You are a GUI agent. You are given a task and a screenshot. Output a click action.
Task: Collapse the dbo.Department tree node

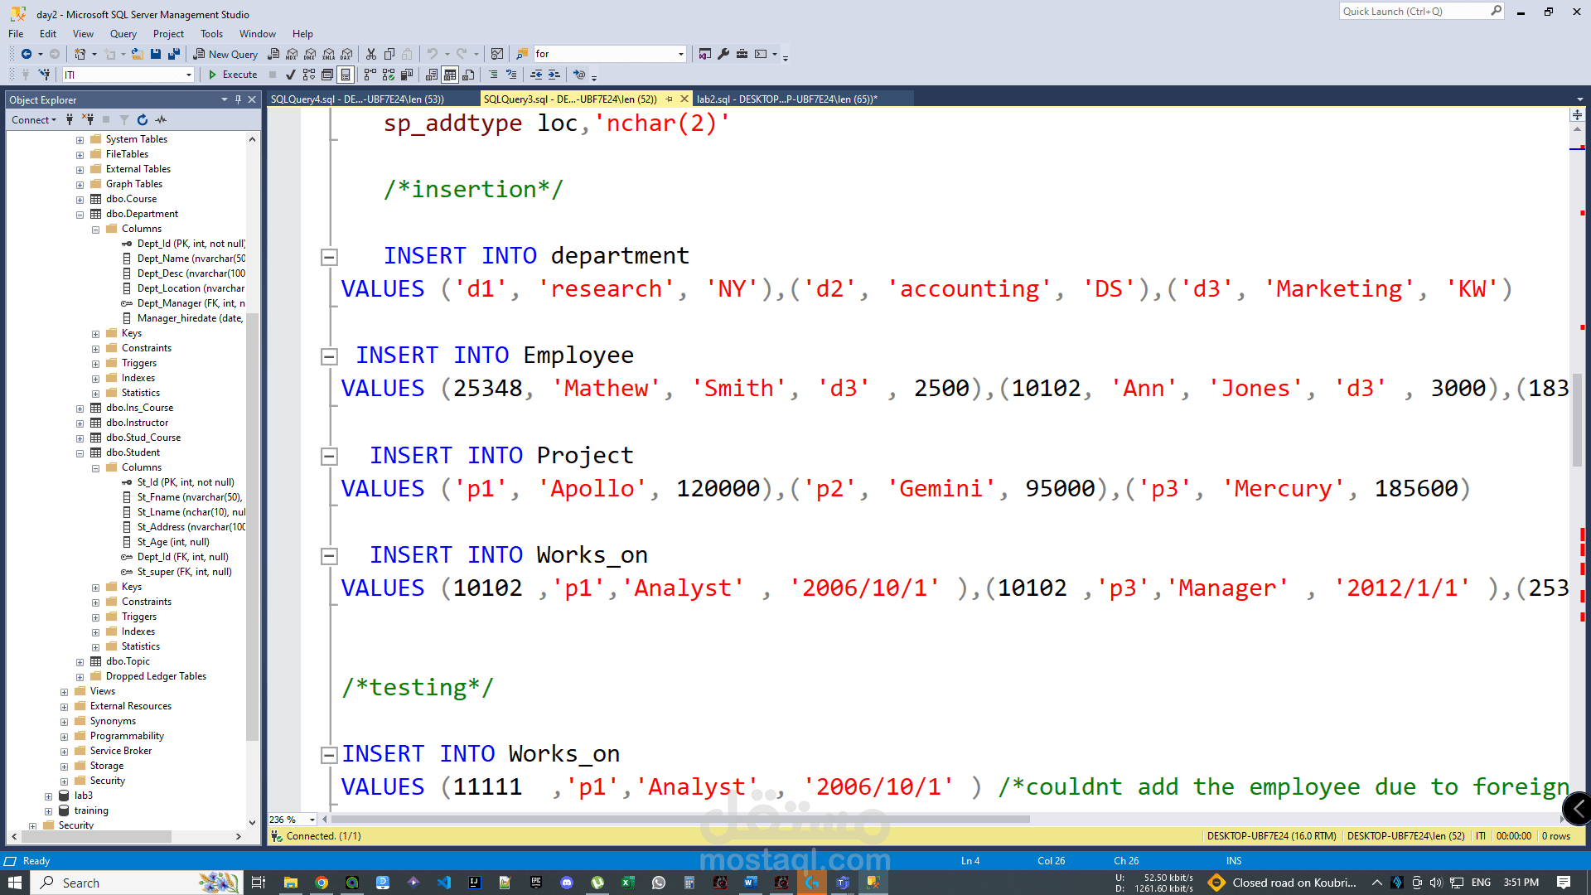pos(80,215)
